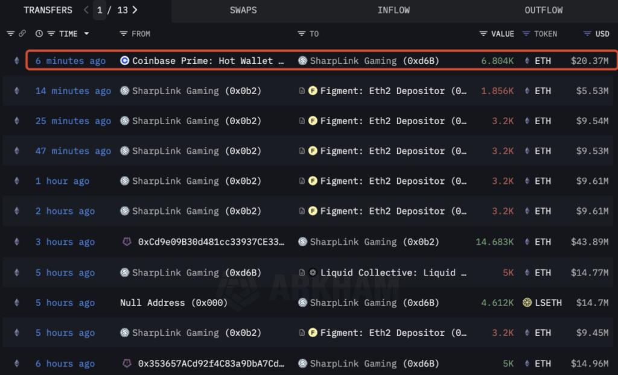This screenshot has height=375, width=618.
Task: Click Liquid Collective logo icon
Action: (313, 273)
